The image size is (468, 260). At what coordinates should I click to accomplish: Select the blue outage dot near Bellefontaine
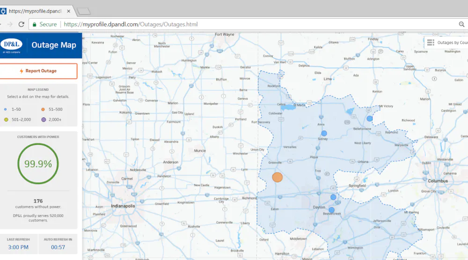click(x=370, y=118)
